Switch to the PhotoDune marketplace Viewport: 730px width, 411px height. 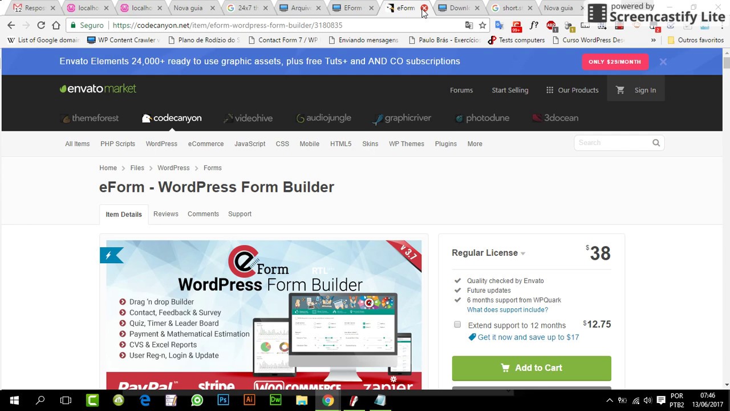(482, 118)
